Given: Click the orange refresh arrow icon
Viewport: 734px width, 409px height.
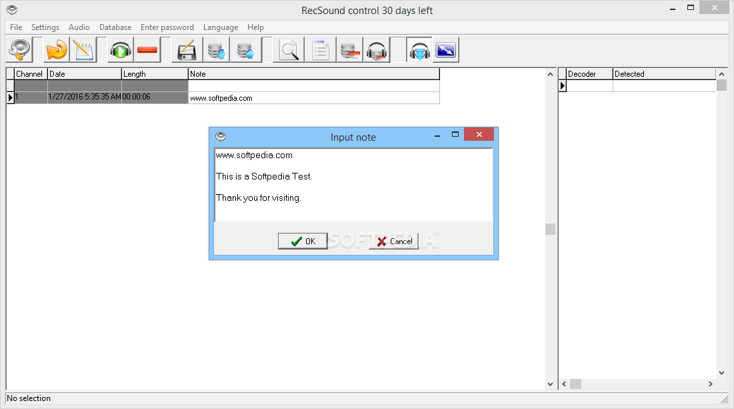Looking at the screenshot, I should [x=57, y=49].
